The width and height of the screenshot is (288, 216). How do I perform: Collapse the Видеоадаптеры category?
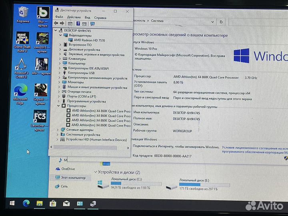coord(60,35)
